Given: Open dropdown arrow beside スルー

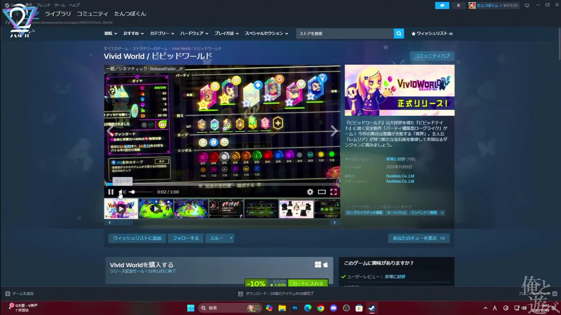Looking at the screenshot, I should click(231, 238).
